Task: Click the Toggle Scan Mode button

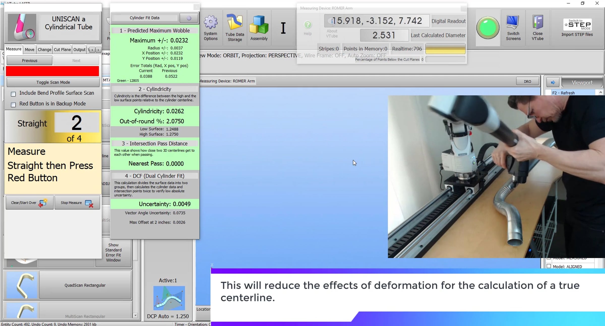Action: click(53, 82)
